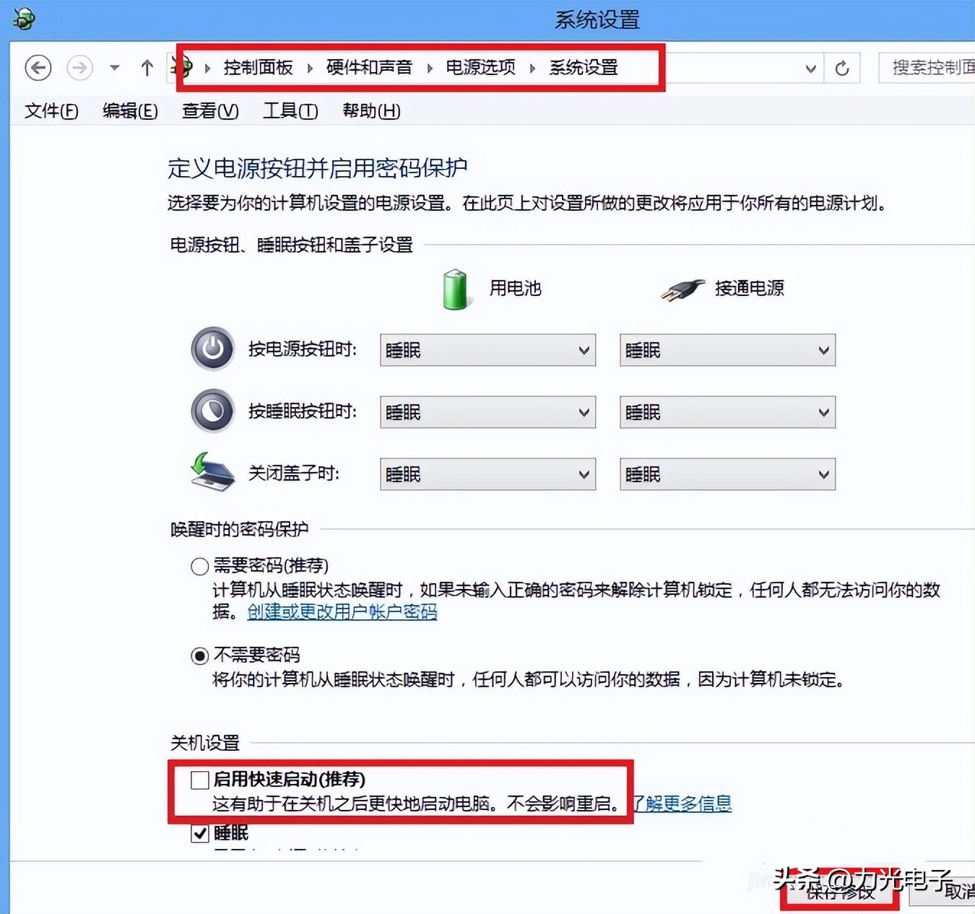Click the sleep button icon next to 按睡眠按钮时
The width and height of the screenshot is (975, 914).
tap(212, 411)
